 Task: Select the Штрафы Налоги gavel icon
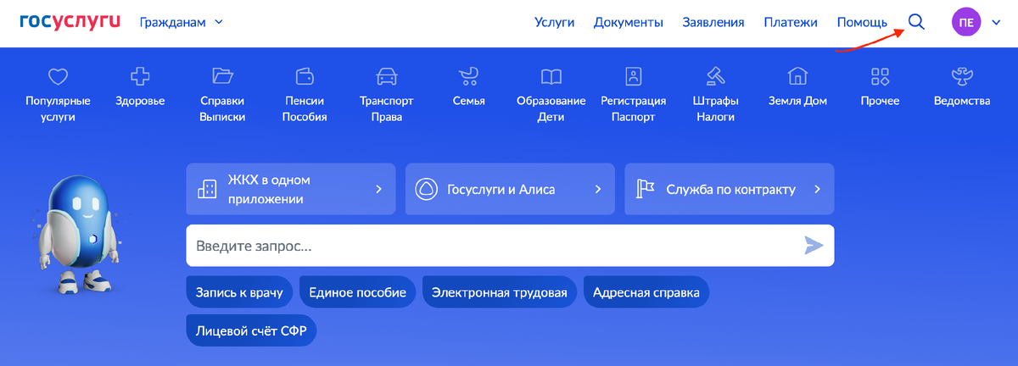click(715, 77)
